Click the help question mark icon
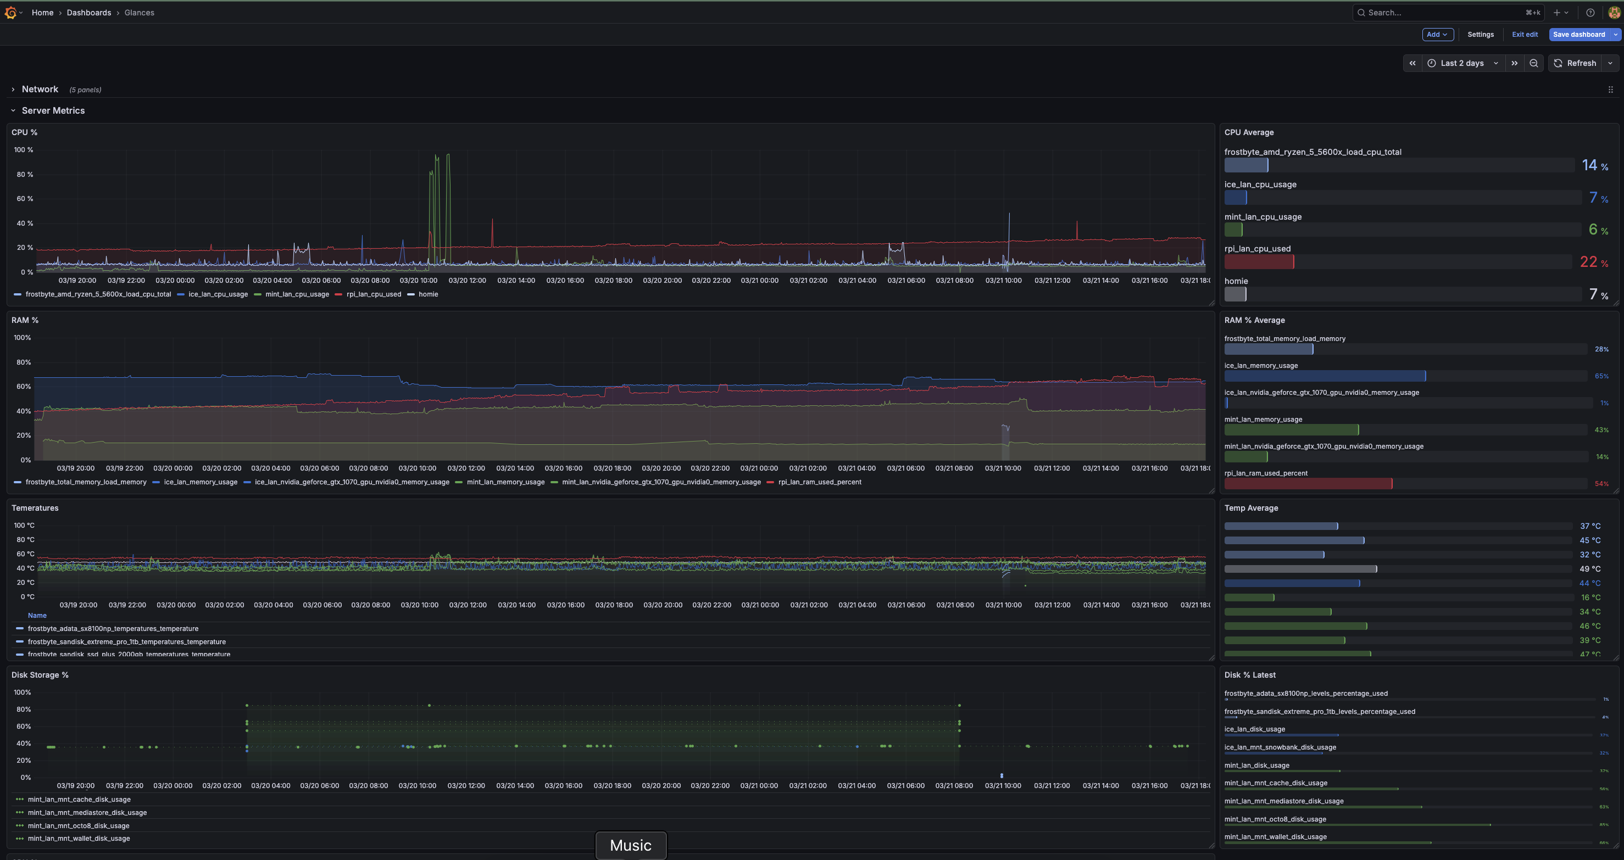 point(1590,13)
